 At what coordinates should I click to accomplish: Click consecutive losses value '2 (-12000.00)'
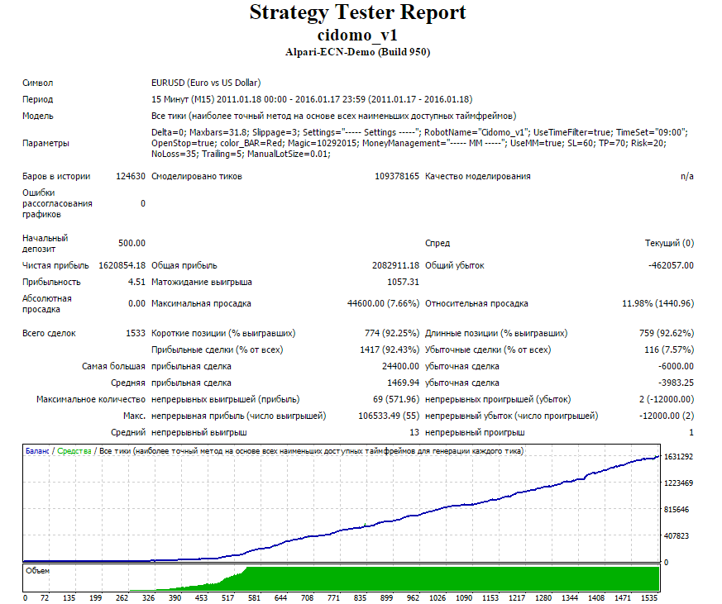click(x=667, y=399)
